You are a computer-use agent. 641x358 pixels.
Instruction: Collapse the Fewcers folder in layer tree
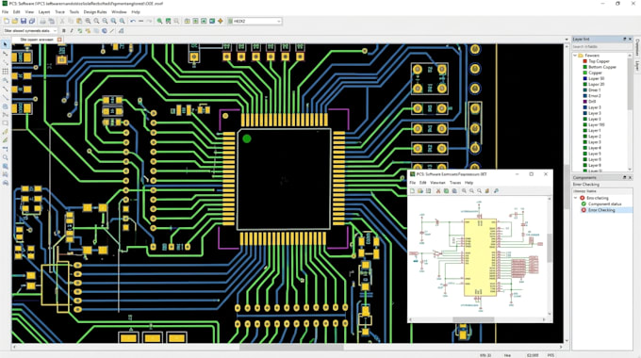point(575,56)
